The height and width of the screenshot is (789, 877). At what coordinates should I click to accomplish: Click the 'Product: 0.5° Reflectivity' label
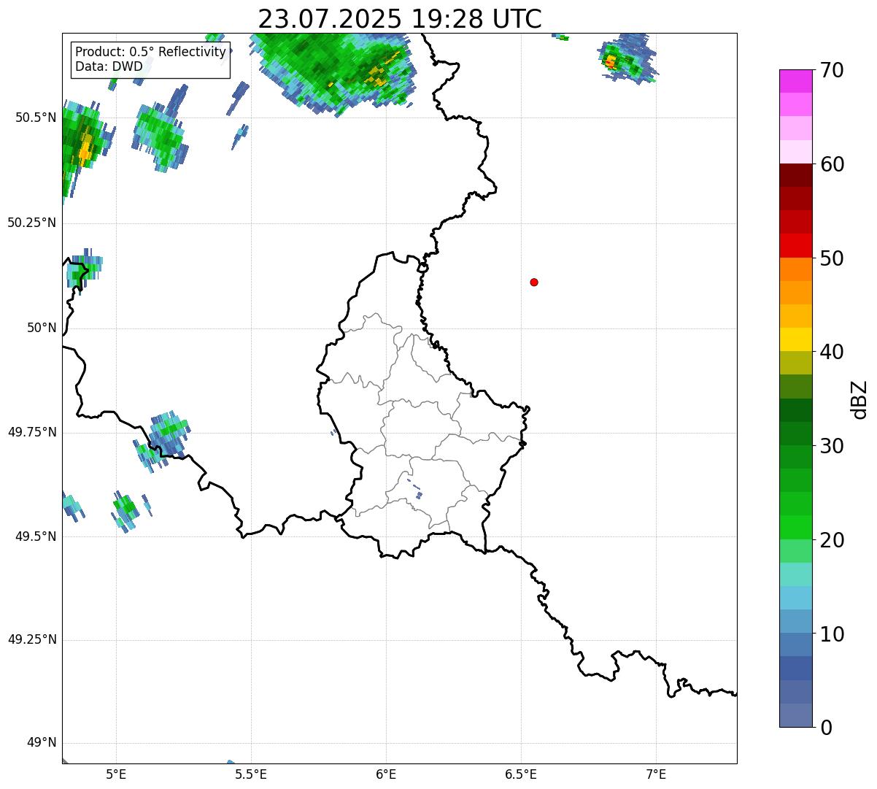click(x=150, y=53)
